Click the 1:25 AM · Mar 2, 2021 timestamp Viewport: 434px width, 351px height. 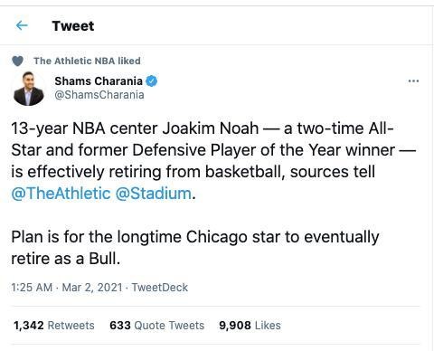67,288
